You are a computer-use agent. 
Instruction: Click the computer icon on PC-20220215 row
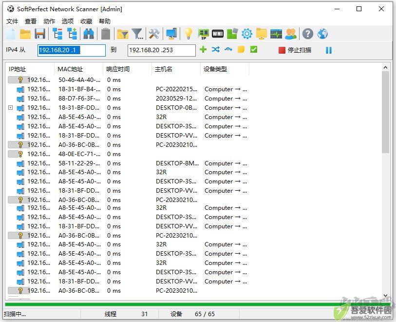tap(20, 90)
